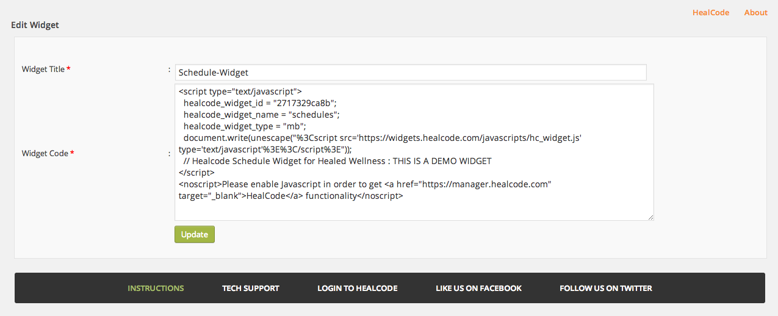The width and height of the screenshot is (778, 316).
Task: Place cursor on healcode_widget_id code line
Action: click(260, 102)
